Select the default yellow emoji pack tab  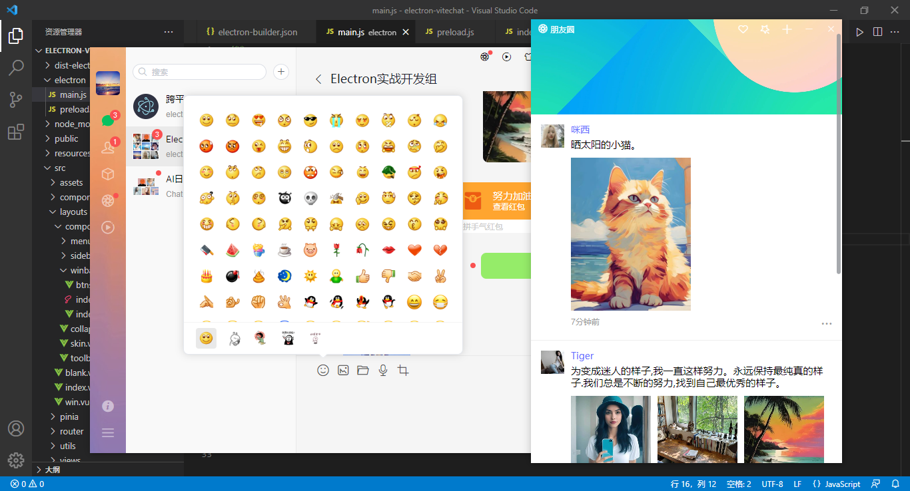click(207, 339)
